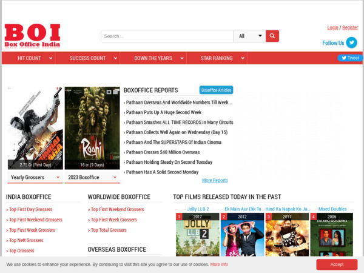Click the Login link
Viewport: 364px width, 273px height.
[332, 27]
